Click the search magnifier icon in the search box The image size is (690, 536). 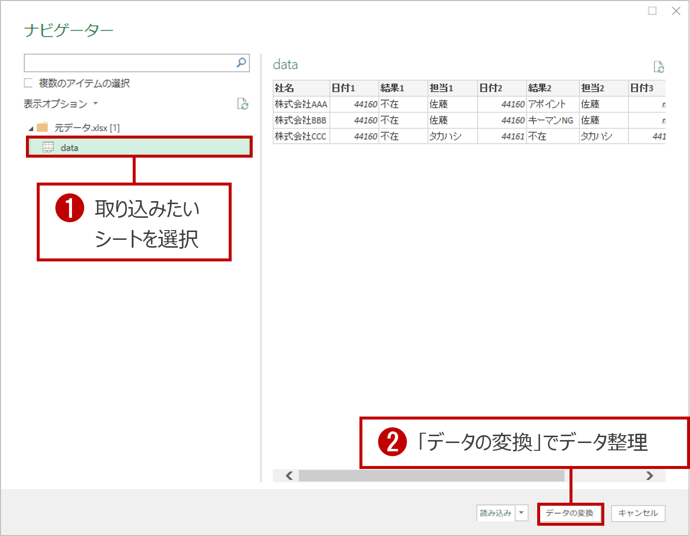[x=240, y=63]
